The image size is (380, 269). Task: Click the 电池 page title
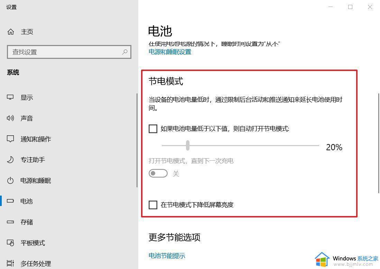point(160,31)
